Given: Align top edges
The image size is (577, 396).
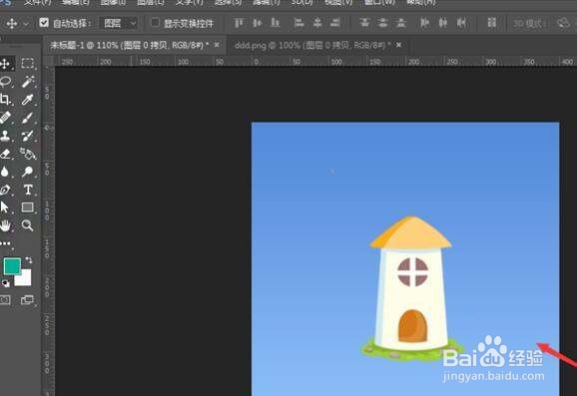Looking at the screenshot, I should (x=239, y=23).
